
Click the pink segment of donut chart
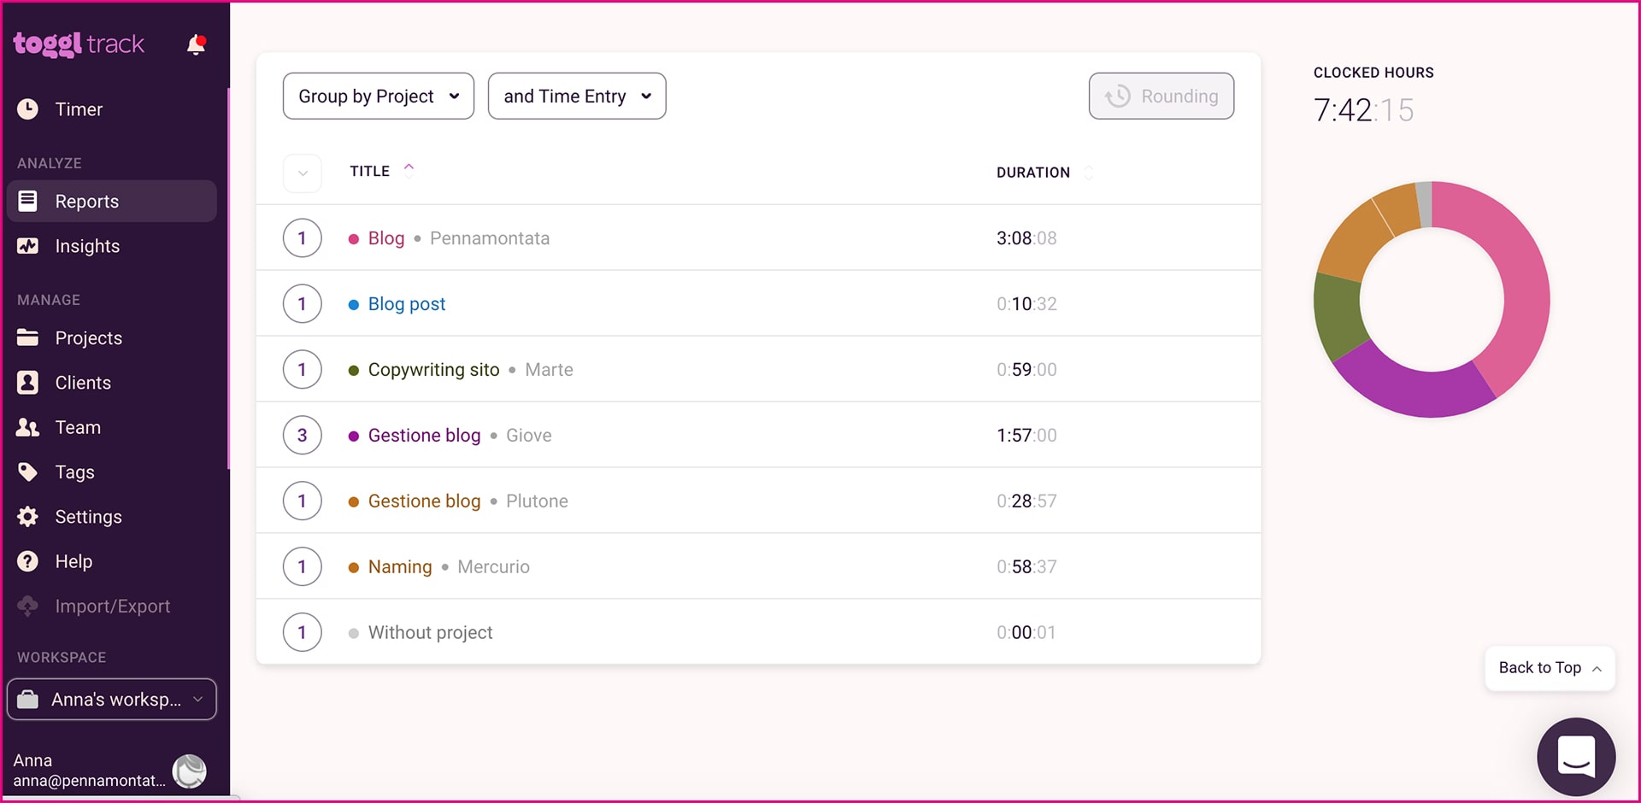(x=1520, y=282)
